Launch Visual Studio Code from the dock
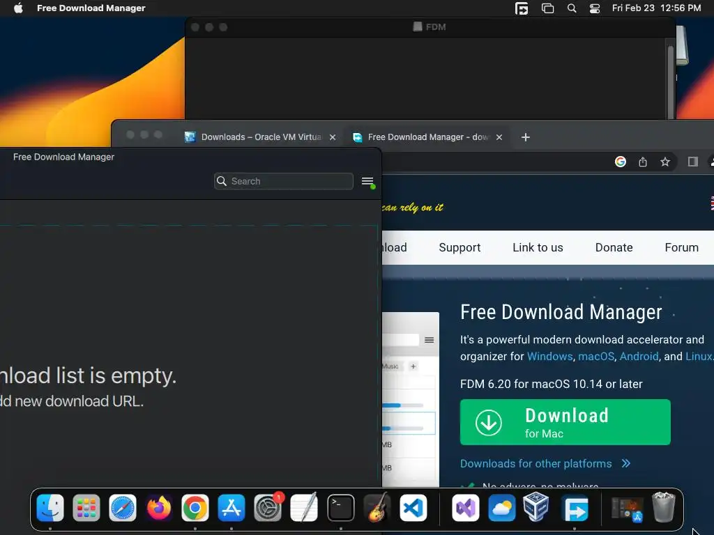Screen dimensions: 714x535 point(413,508)
